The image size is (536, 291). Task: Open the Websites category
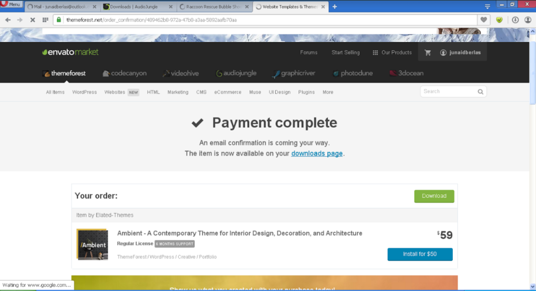pos(115,92)
